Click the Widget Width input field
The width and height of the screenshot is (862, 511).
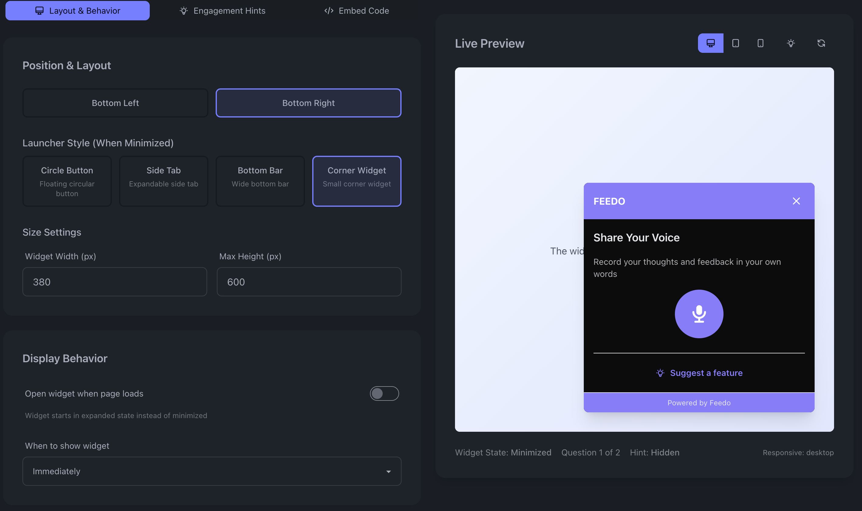[114, 282]
